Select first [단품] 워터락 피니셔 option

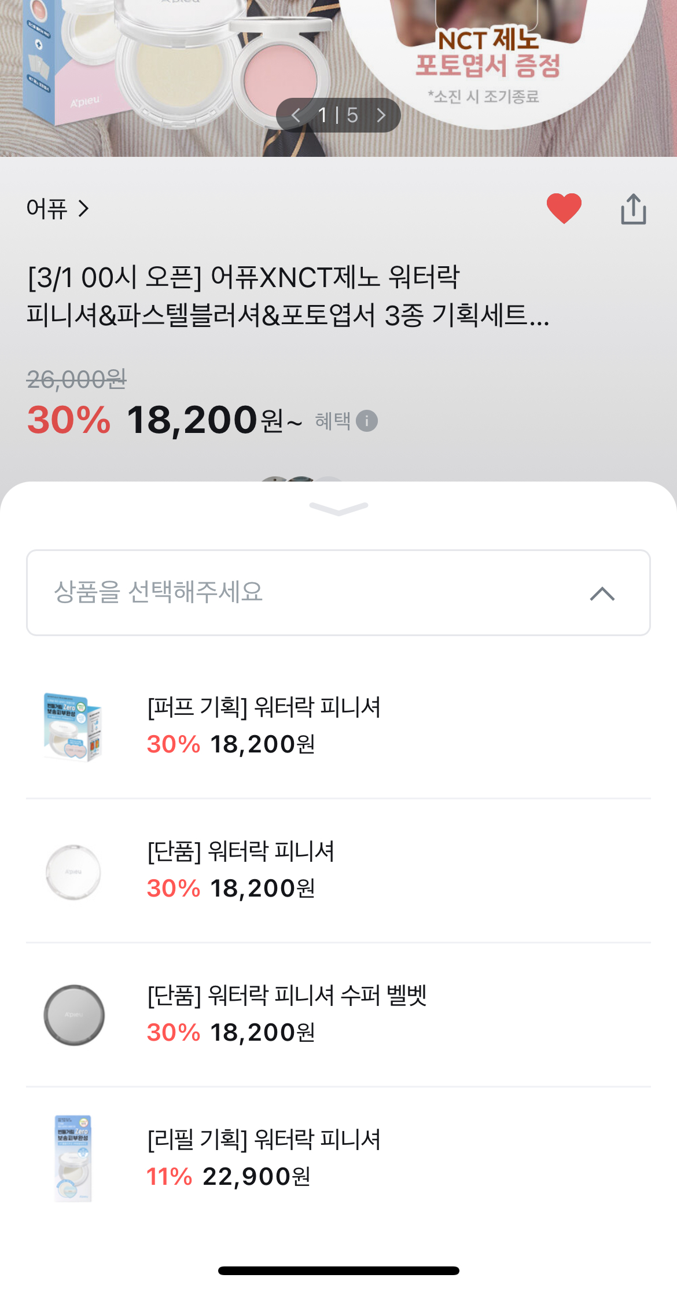241,851
